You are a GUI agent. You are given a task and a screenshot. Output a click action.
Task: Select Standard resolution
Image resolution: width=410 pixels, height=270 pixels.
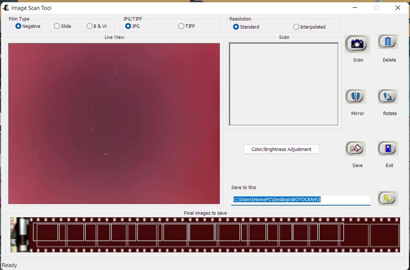point(236,27)
